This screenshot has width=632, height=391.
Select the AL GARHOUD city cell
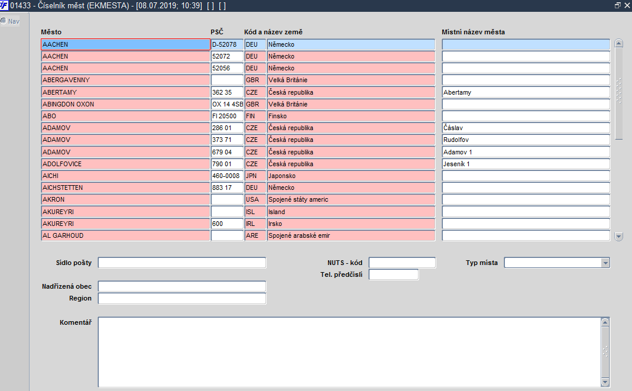pos(125,235)
